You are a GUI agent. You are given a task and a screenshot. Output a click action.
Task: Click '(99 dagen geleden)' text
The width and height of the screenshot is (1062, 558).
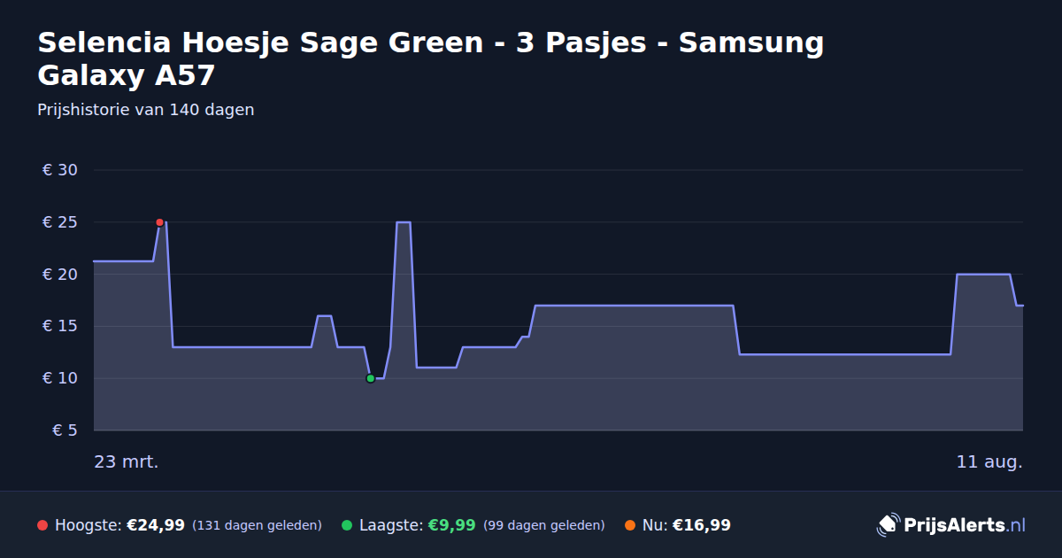click(544, 525)
